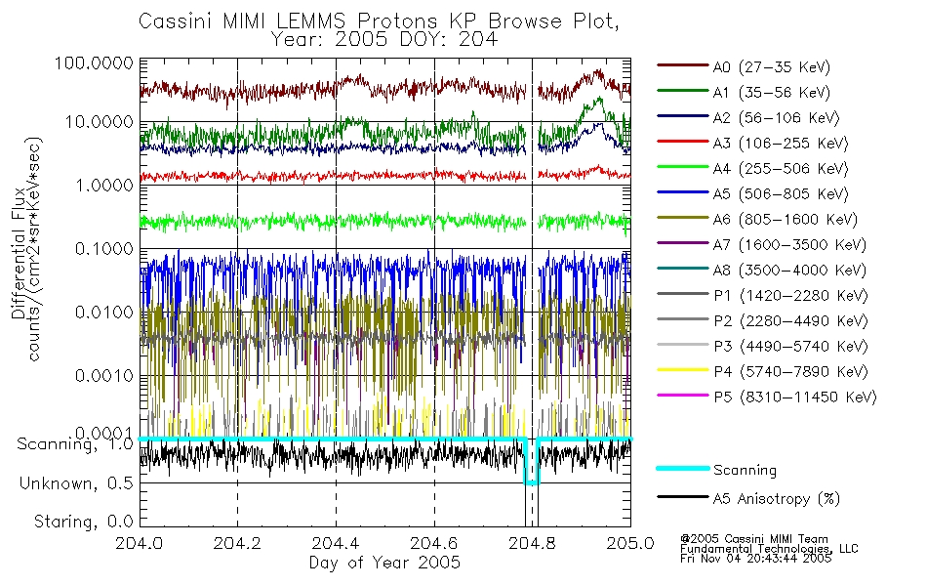Click the 0.0100 y-axis tick label
This screenshot has width=927, height=586.
(104, 312)
